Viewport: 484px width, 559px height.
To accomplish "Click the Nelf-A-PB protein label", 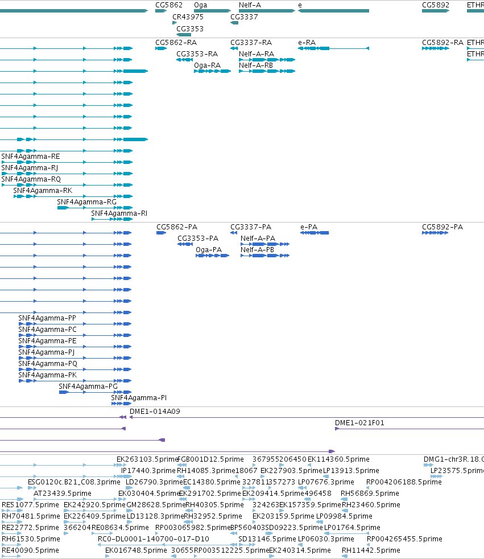I will pyautogui.click(x=258, y=250).
